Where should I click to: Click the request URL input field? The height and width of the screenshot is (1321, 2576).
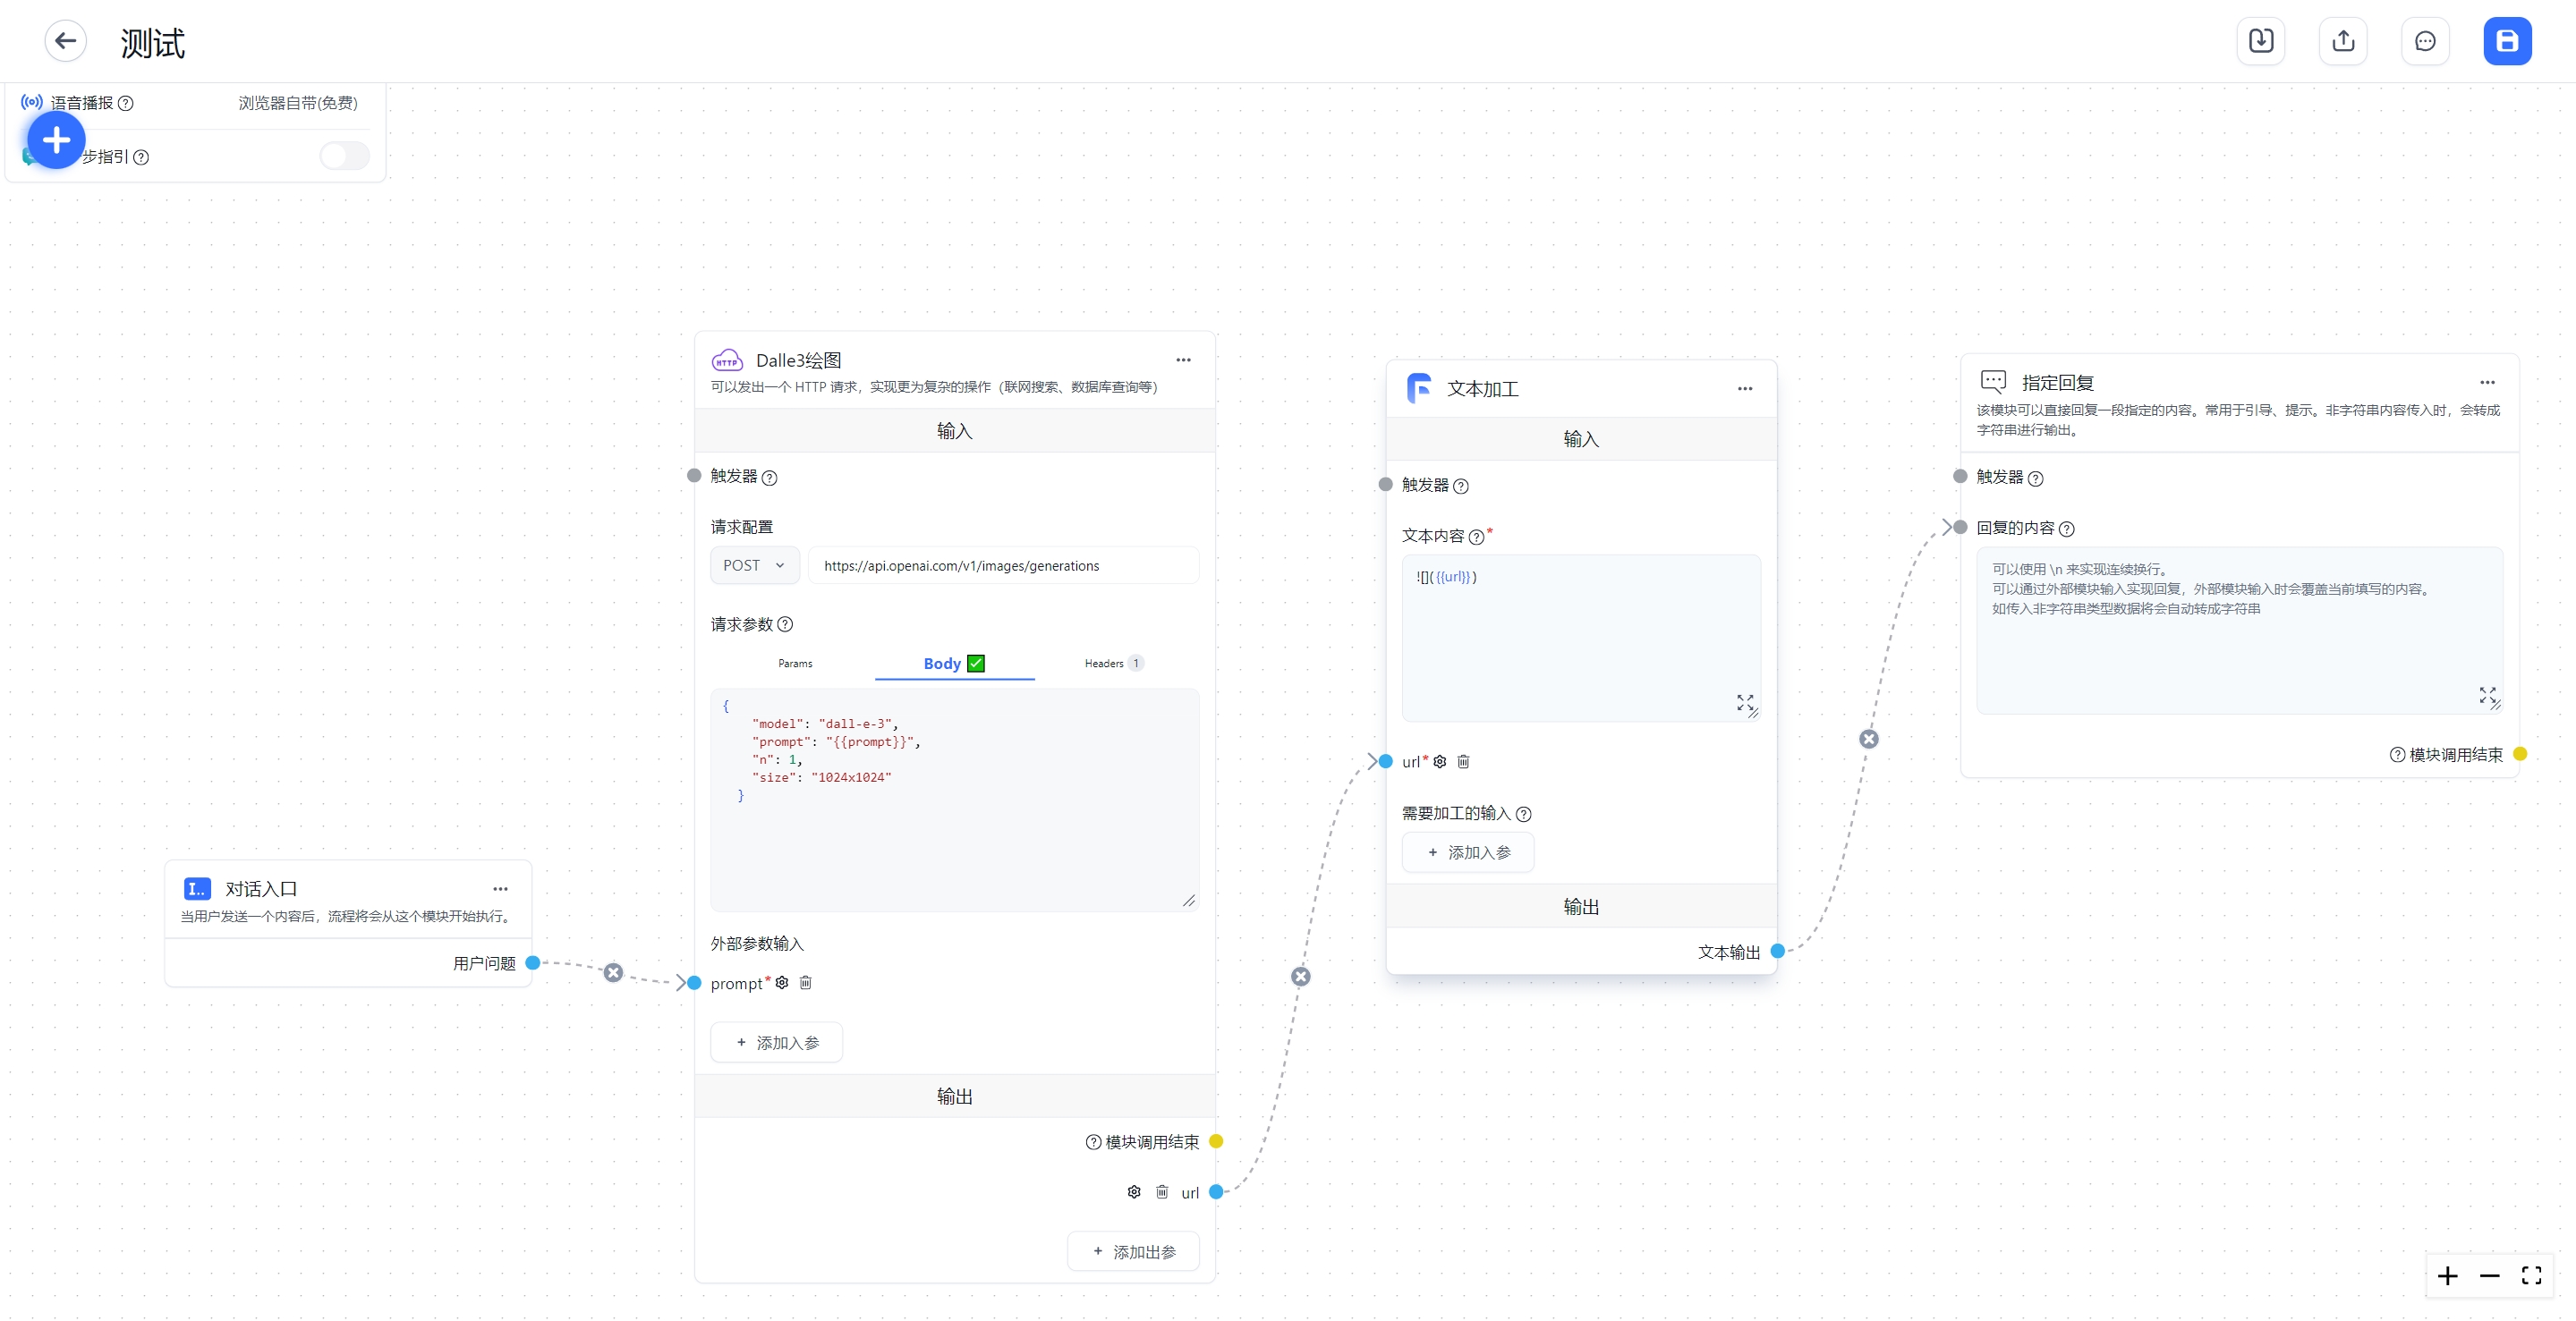(x=1002, y=565)
